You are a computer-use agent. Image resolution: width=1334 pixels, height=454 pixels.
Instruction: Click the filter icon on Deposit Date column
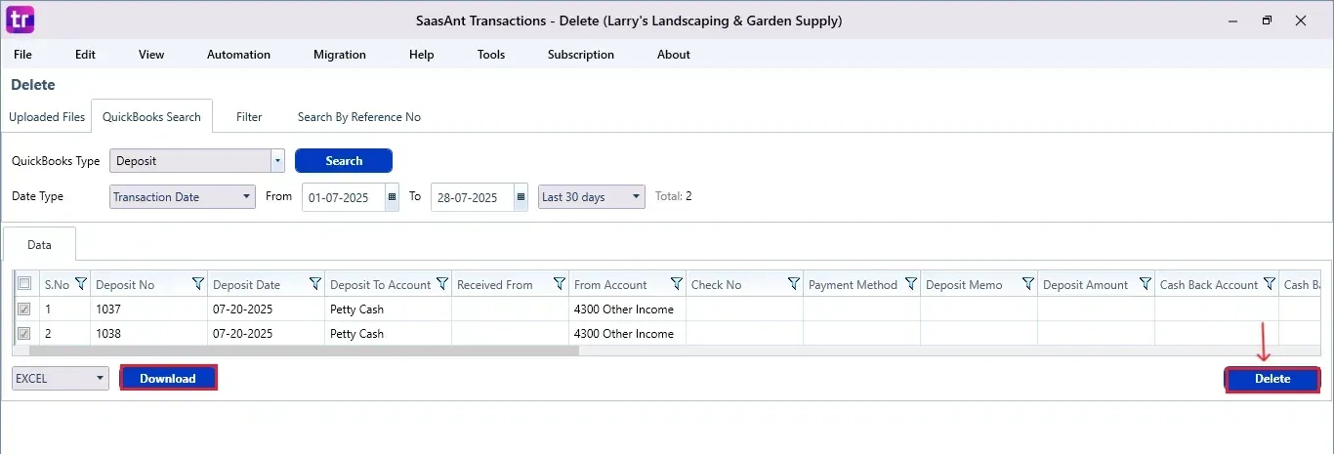click(x=315, y=284)
